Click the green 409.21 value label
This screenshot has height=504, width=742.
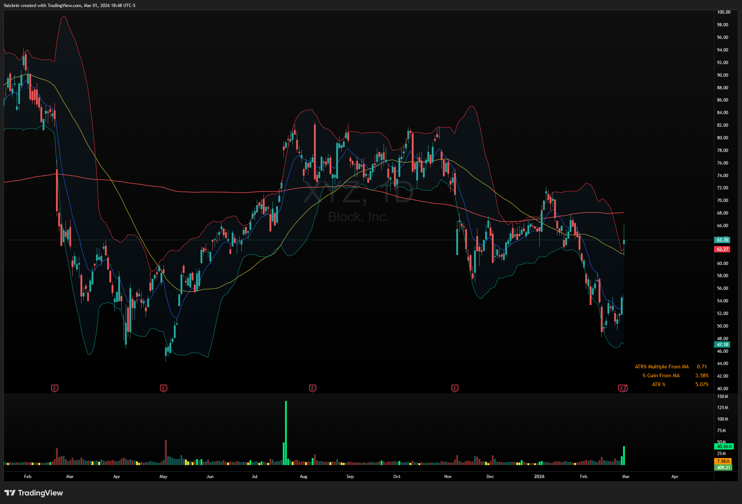tap(723, 468)
